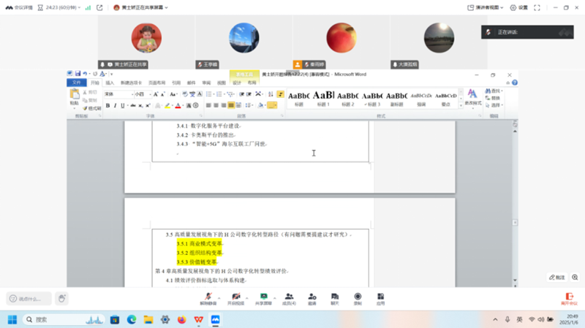The width and height of the screenshot is (585, 328).
Task: Open the annotation tool
Action: (557, 277)
